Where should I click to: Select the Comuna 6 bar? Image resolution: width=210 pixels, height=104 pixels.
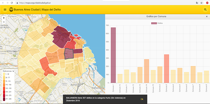tap(186, 78)
